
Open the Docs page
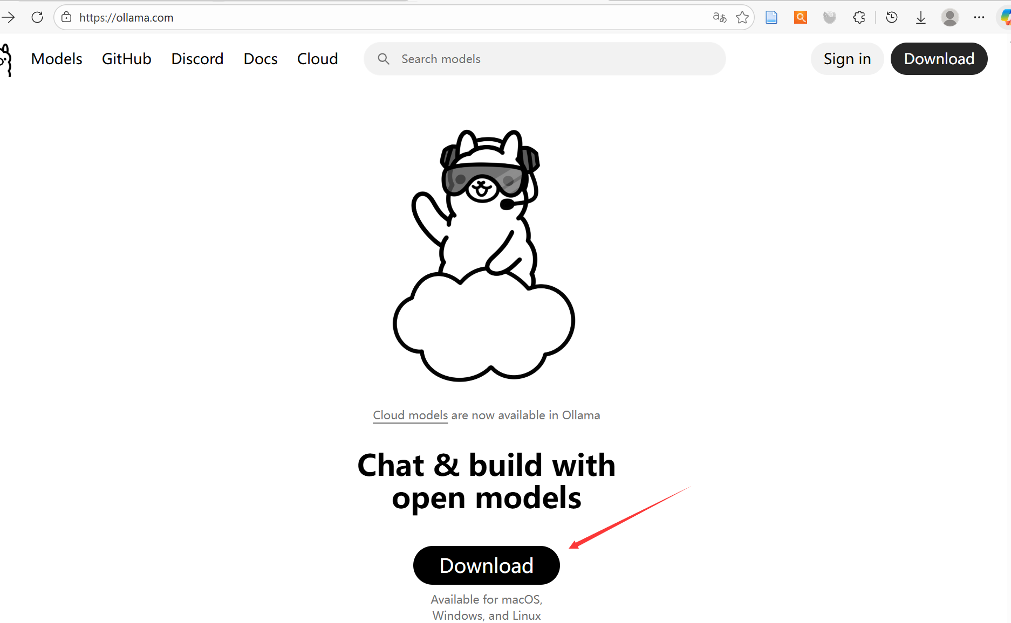[261, 59]
